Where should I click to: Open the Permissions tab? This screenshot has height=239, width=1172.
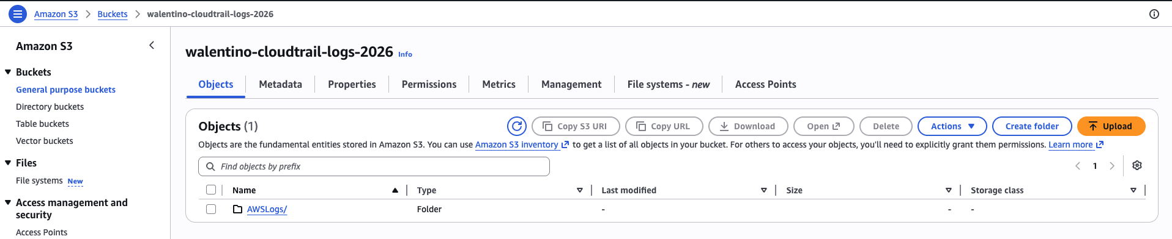[429, 84]
